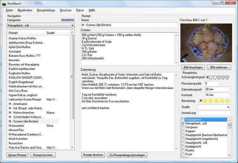Rate recipe with the fifth star
The width and height of the screenshot is (238, 163).
click(x=227, y=101)
